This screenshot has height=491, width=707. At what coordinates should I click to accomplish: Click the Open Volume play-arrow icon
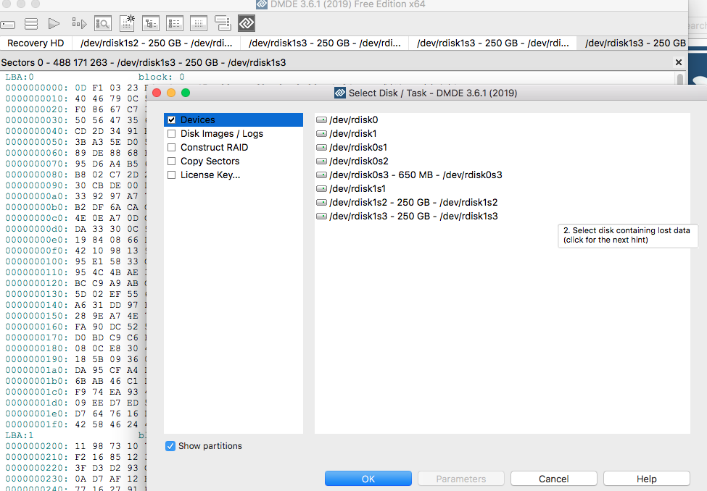coord(54,23)
